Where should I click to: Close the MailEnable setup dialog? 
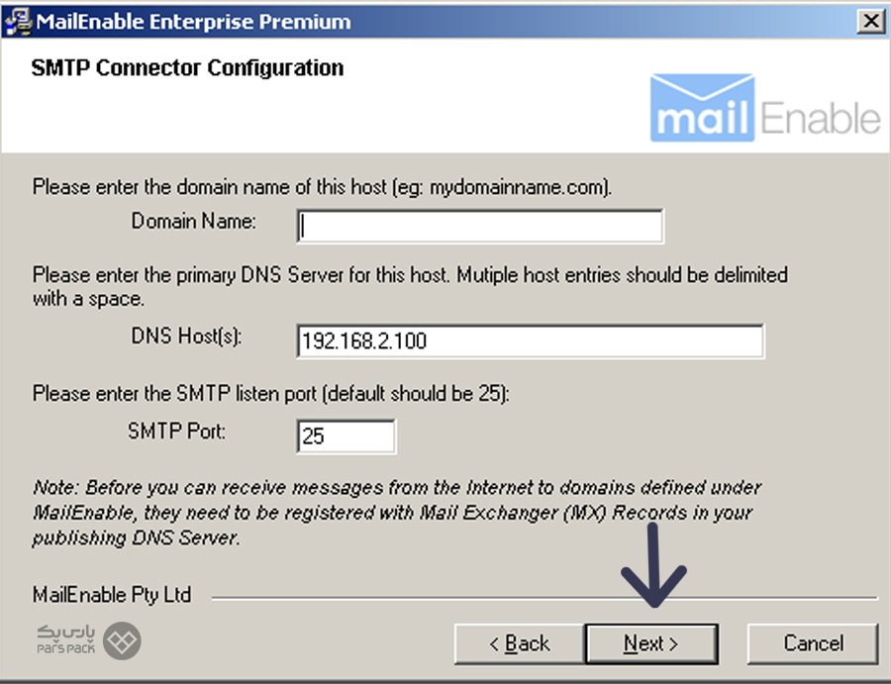[x=870, y=22]
